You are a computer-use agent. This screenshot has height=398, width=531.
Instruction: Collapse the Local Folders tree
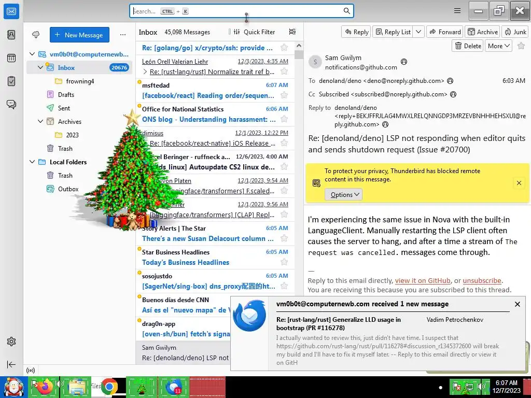click(x=32, y=162)
